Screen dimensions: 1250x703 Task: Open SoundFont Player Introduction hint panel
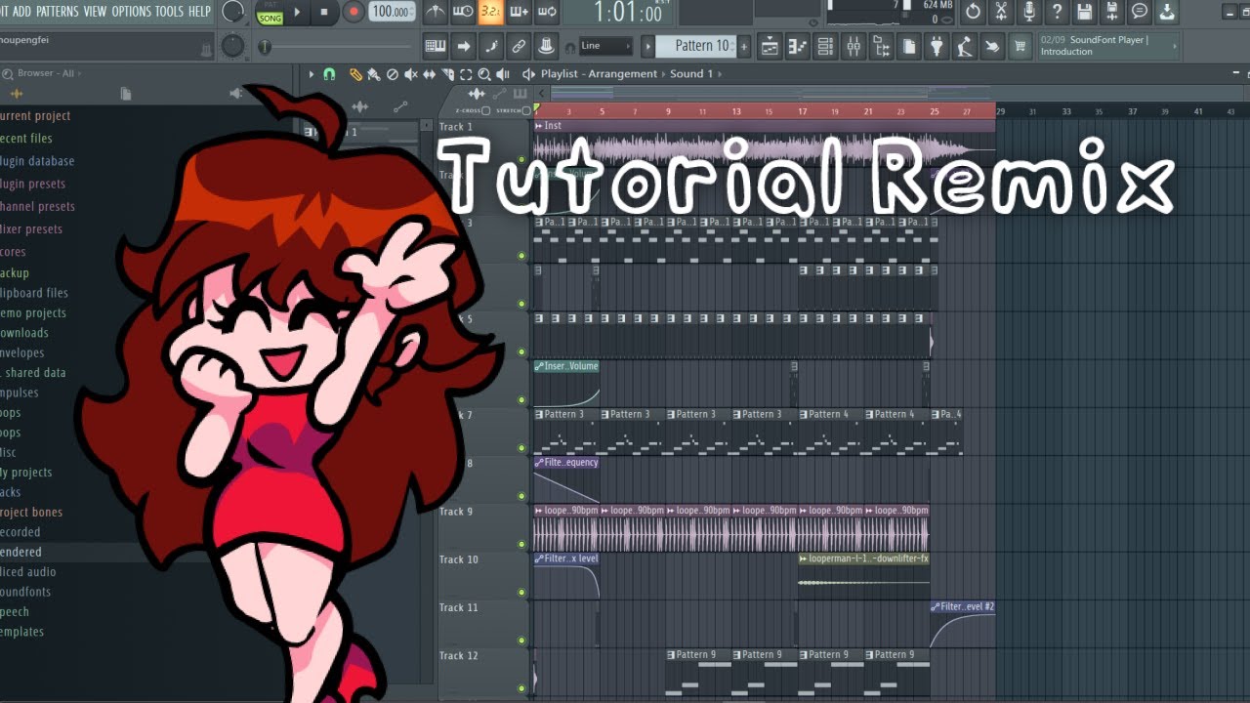click(x=1107, y=46)
